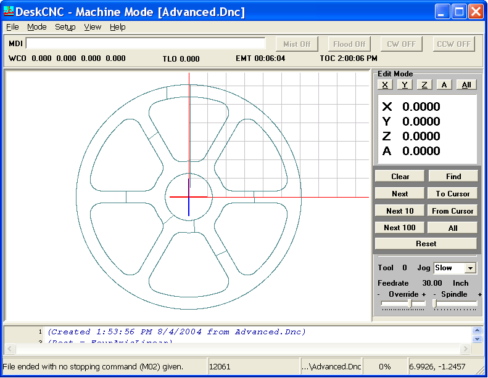Adjust the Spindle speed slider
The image size is (488, 378).
pyautogui.click(x=435, y=304)
